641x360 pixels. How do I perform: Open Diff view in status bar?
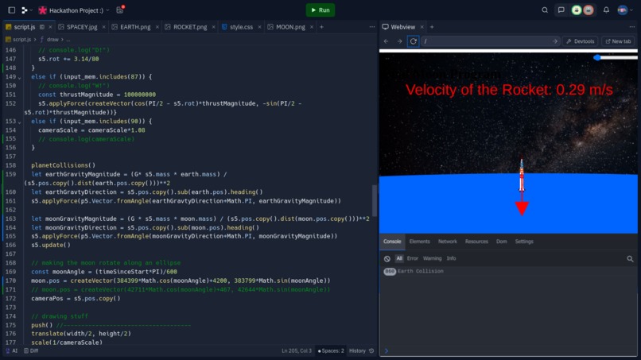31,351
